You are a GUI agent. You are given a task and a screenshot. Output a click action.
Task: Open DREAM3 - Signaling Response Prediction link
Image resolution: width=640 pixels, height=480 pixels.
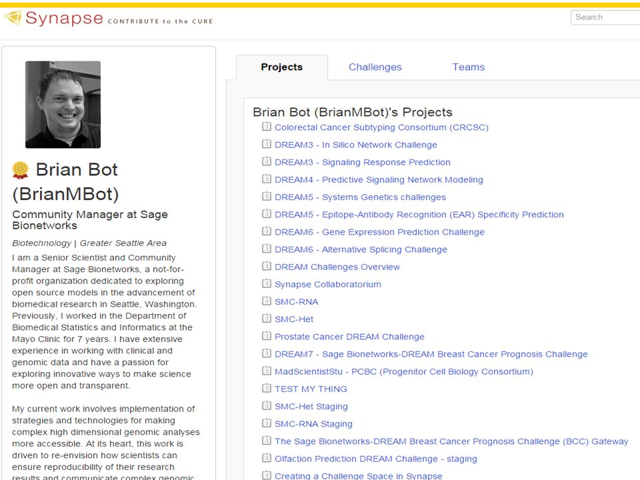pos(363,163)
